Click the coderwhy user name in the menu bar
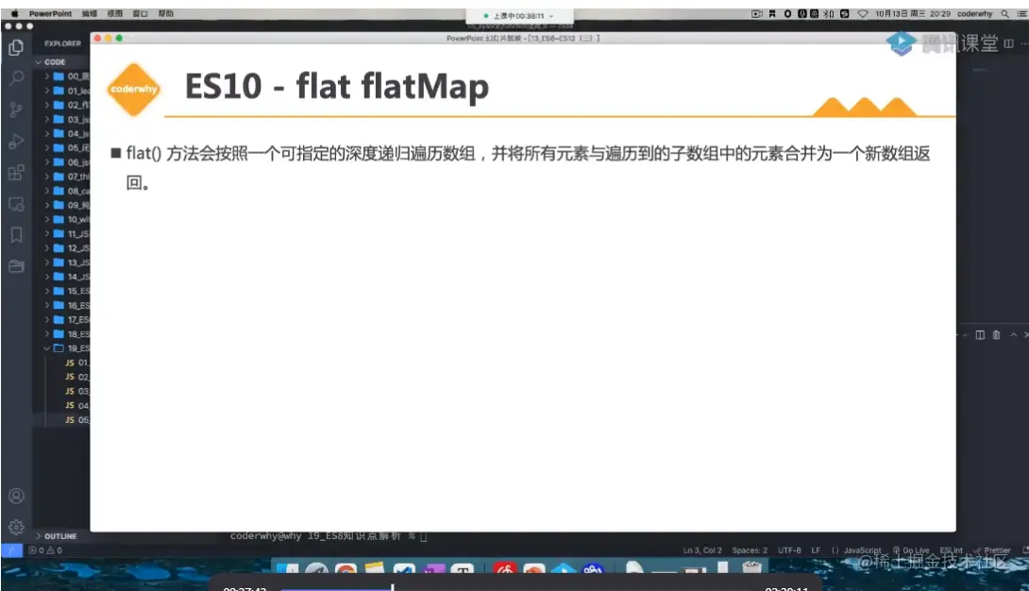The image size is (1029, 591). click(974, 14)
